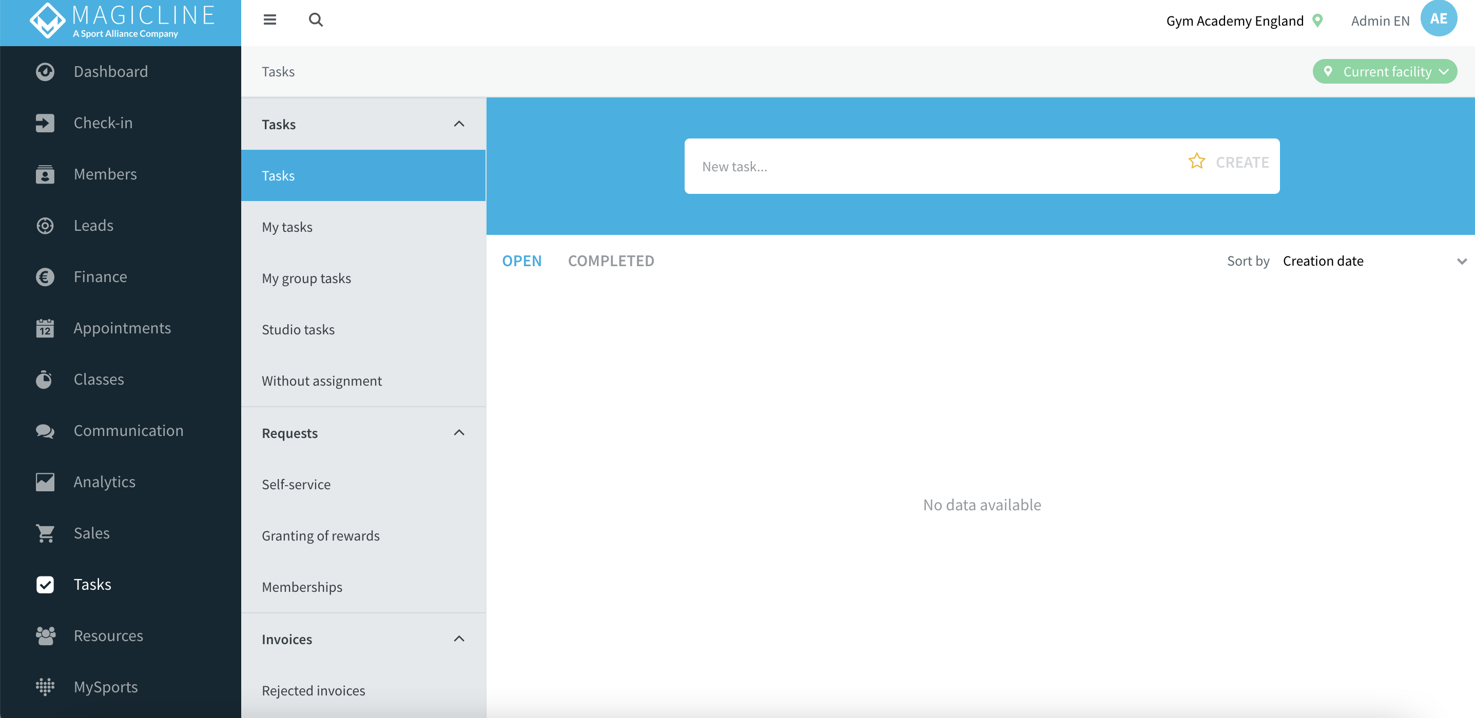This screenshot has width=1475, height=718.
Task: Go to Finance label in sidebar
Action: [100, 277]
